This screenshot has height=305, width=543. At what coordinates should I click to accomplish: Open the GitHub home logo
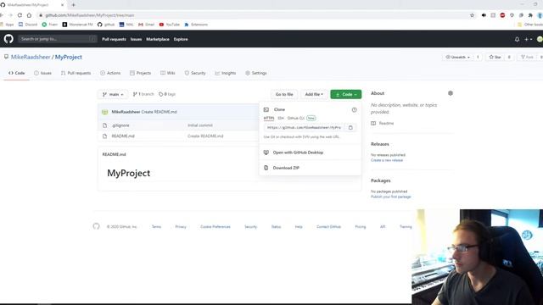8,39
